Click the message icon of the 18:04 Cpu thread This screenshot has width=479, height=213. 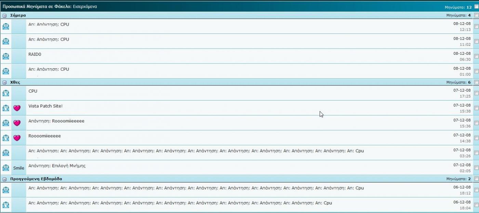6,205
